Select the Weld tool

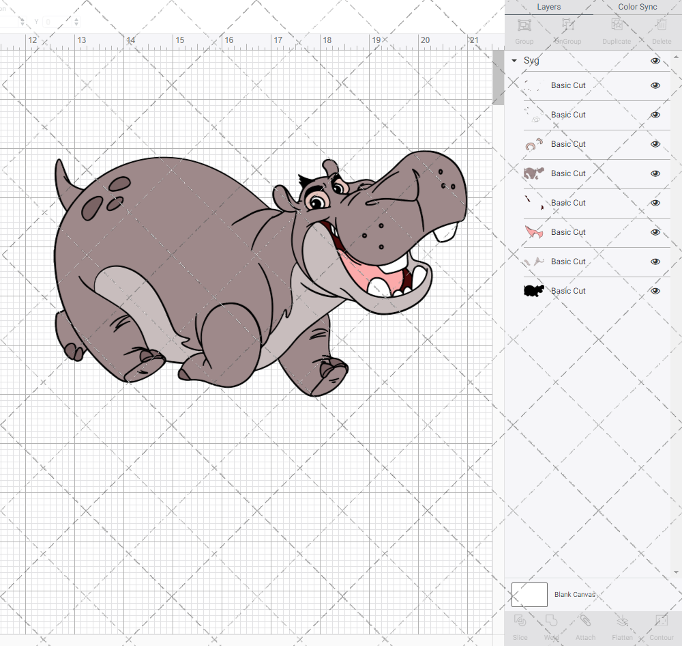[x=551, y=620]
